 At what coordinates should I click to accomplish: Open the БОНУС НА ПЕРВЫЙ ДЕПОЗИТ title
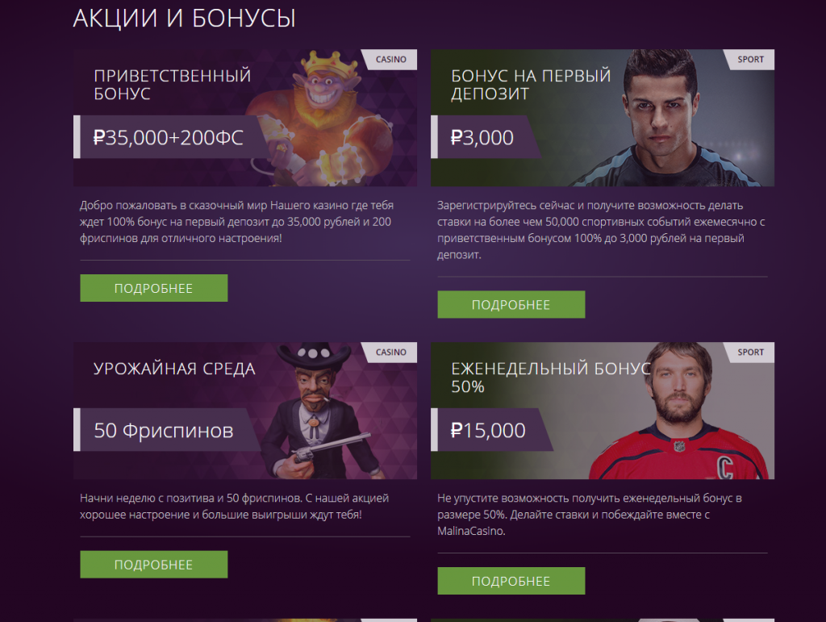tap(531, 85)
